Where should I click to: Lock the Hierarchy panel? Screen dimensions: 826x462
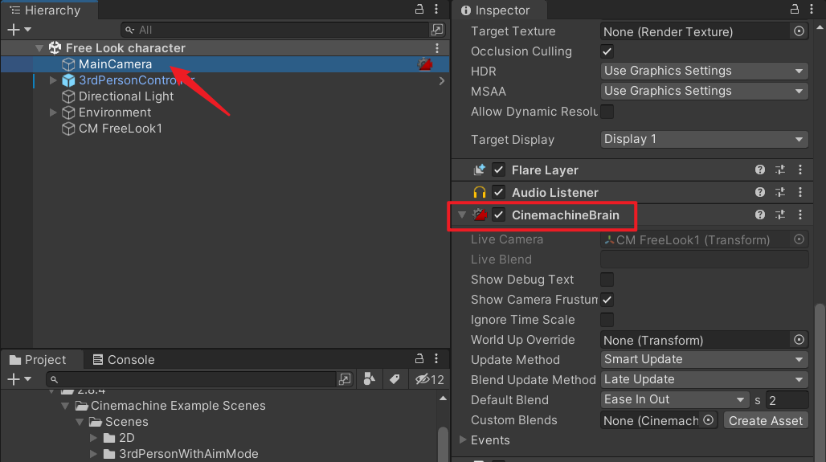point(419,9)
